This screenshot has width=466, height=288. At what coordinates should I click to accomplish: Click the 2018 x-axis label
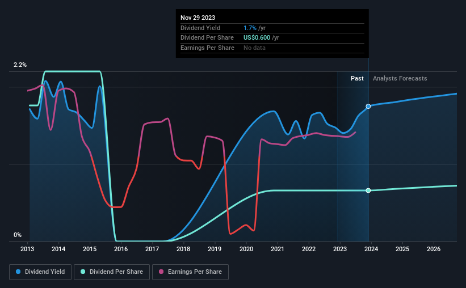[183, 249]
